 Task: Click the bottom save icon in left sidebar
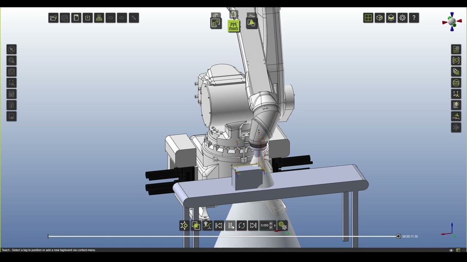[11, 116]
